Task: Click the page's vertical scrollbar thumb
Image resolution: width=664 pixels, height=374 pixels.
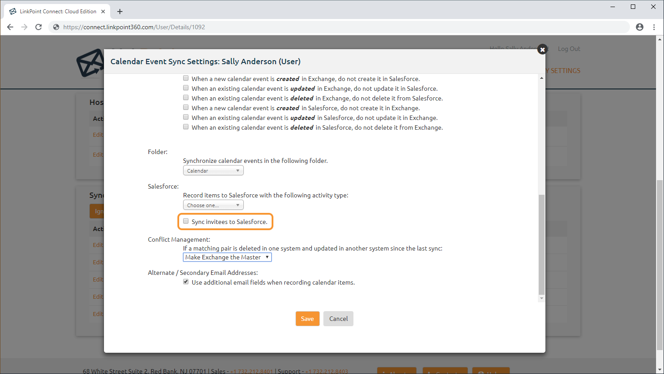Action: click(660, 265)
